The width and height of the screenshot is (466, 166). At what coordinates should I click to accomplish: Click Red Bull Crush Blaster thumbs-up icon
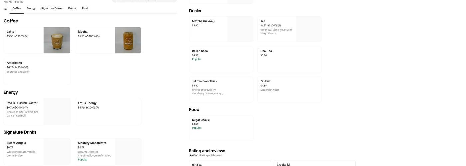tap(16, 108)
